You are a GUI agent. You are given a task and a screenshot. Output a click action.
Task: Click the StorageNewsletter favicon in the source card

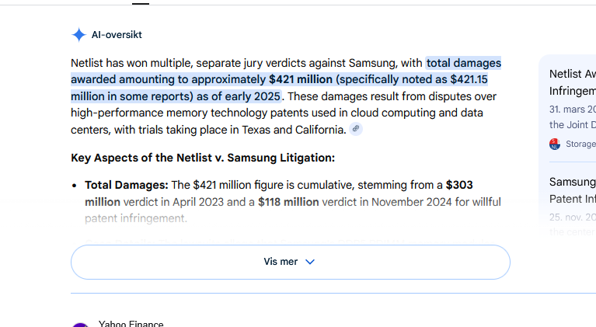(555, 144)
